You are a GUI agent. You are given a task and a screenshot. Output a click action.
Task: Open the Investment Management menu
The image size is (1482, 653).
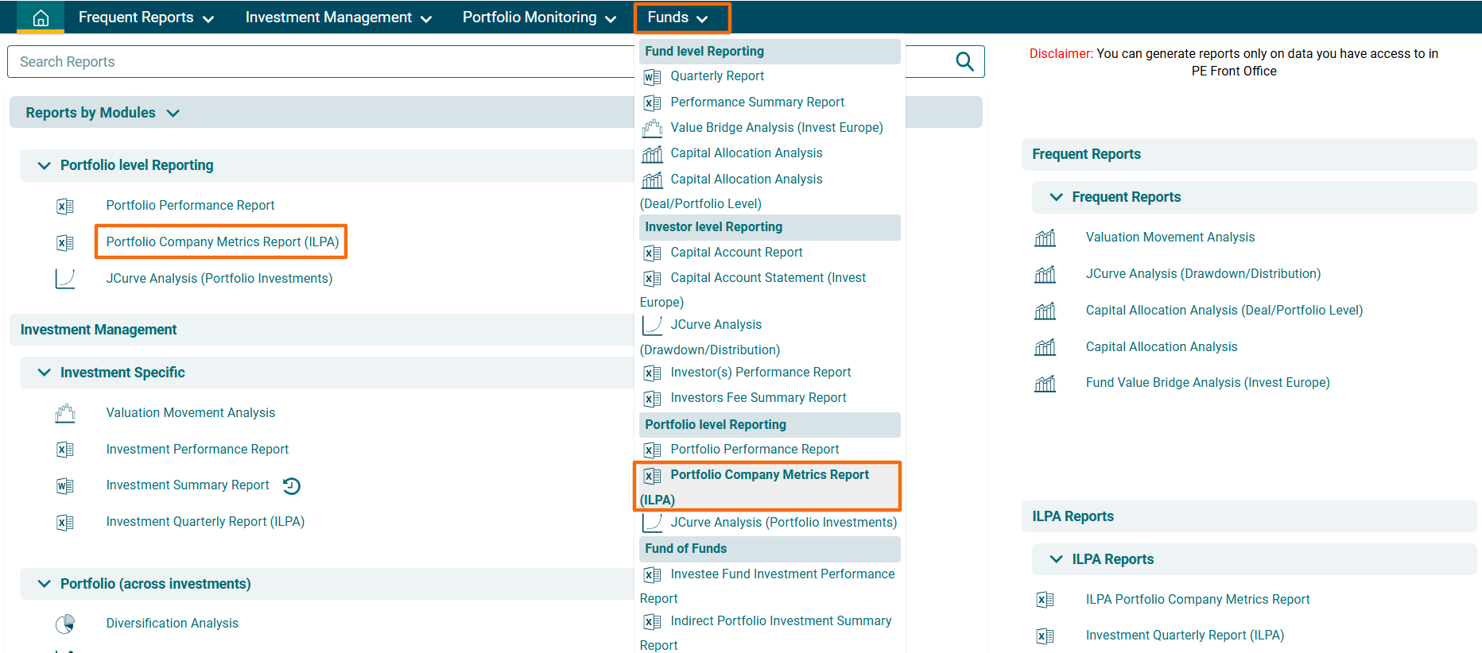[338, 17]
